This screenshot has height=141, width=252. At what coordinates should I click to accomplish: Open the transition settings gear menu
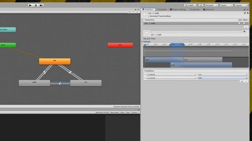(245, 32)
